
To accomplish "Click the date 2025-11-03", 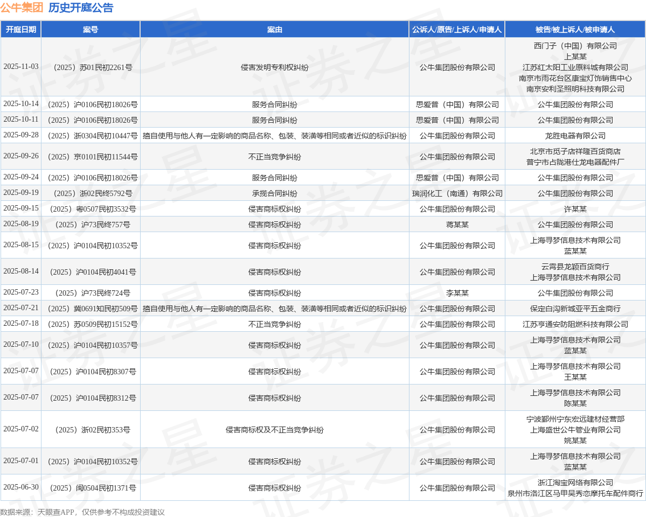I will pyautogui.click(x=21, y=67).
